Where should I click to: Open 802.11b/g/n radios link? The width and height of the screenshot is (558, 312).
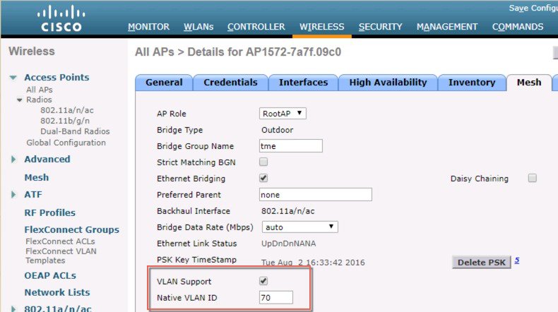tap(65, 121)
